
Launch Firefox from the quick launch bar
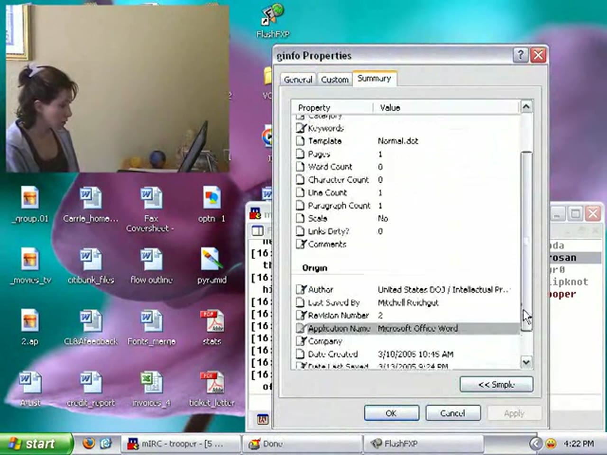89,444
